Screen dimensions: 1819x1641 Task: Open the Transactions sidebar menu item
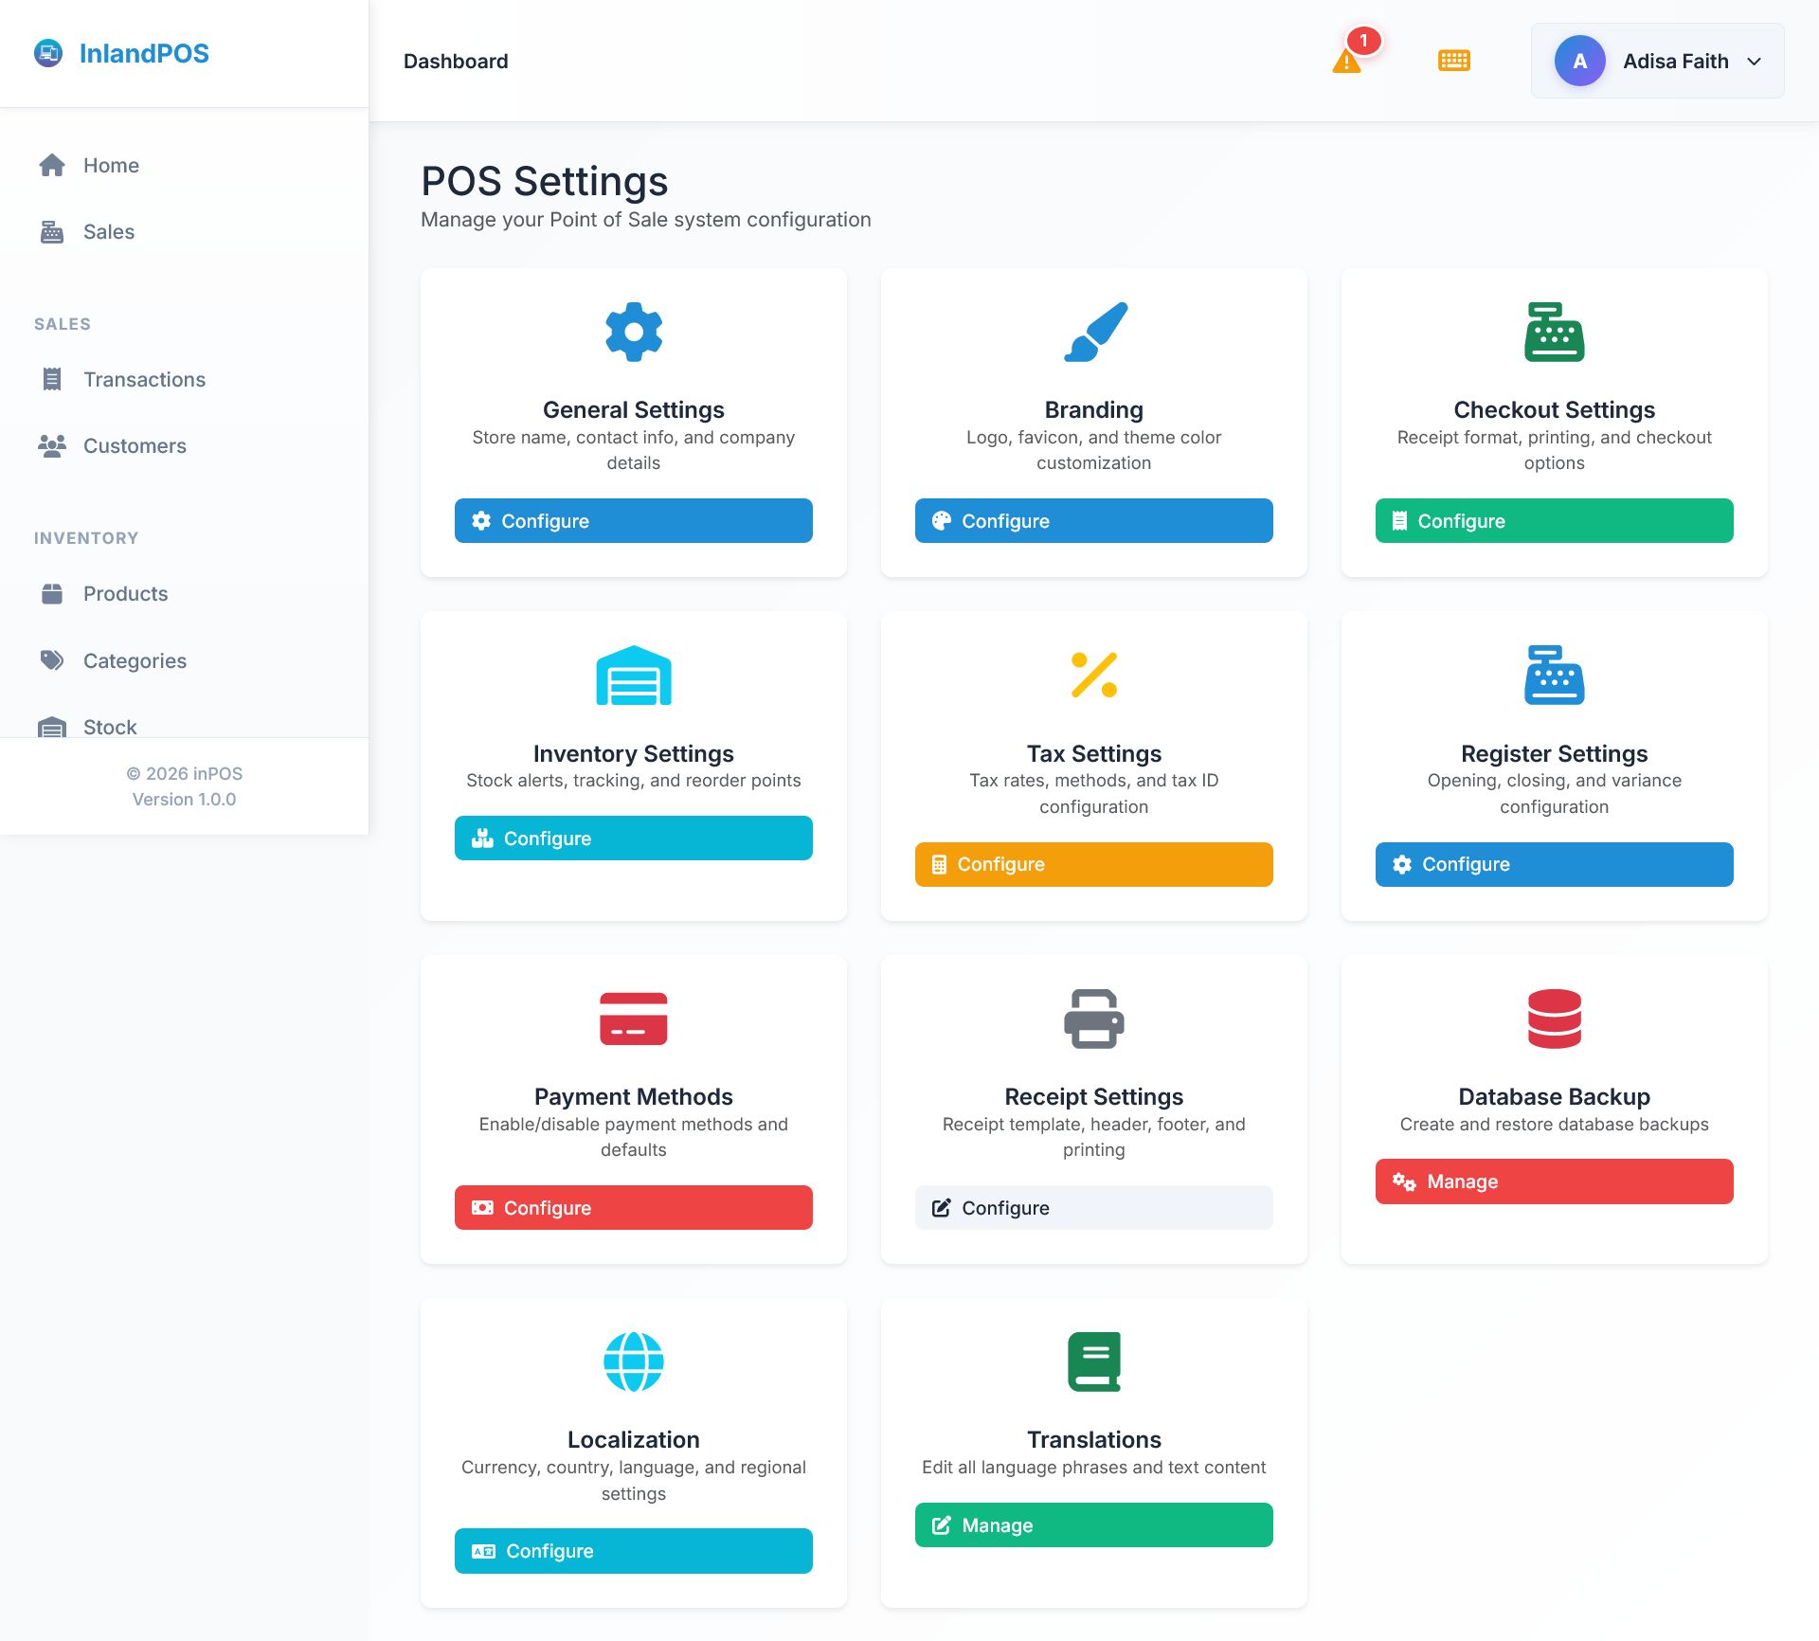point(144,379)
